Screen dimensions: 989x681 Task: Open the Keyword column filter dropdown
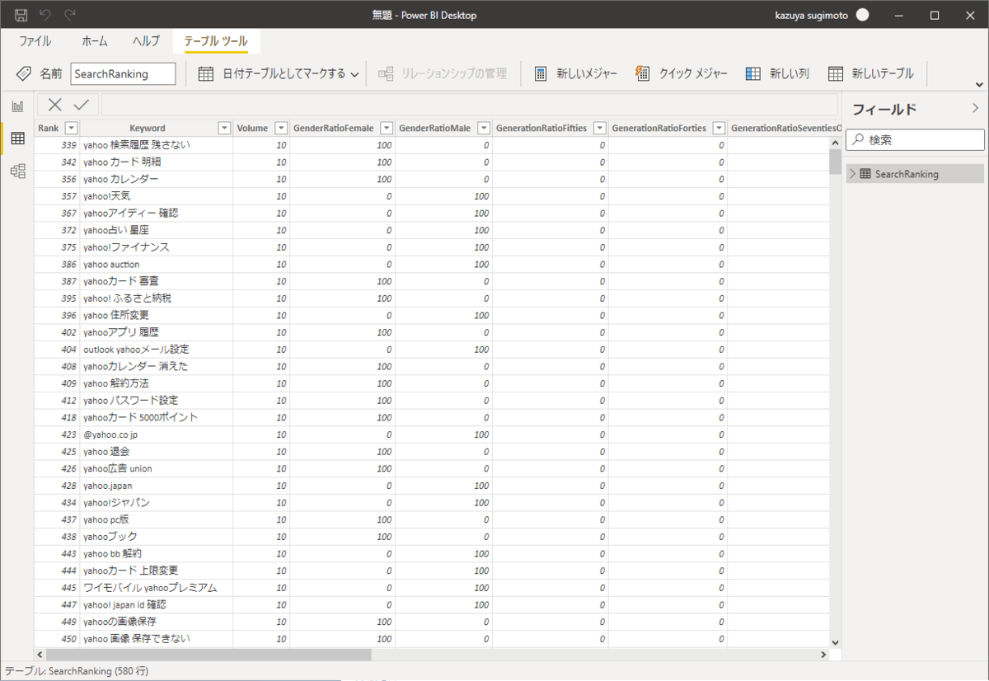tap(223, 128)
